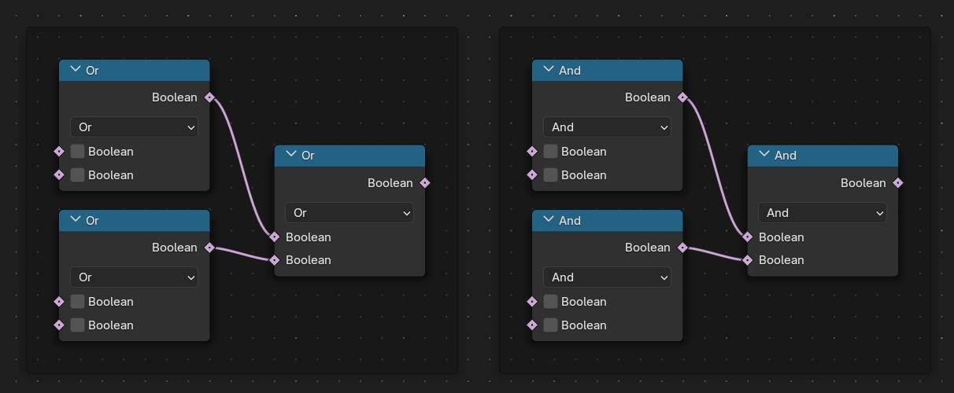Select the final And node by its title
This screenshot has height=393, width=954.
(786, 156)
